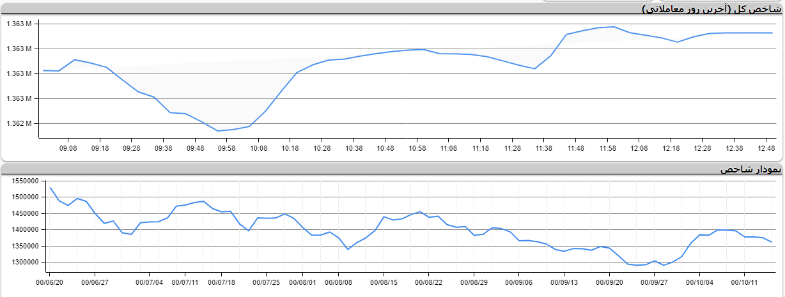Select the 00/09/13 date axis label

[x=564, y=282]
